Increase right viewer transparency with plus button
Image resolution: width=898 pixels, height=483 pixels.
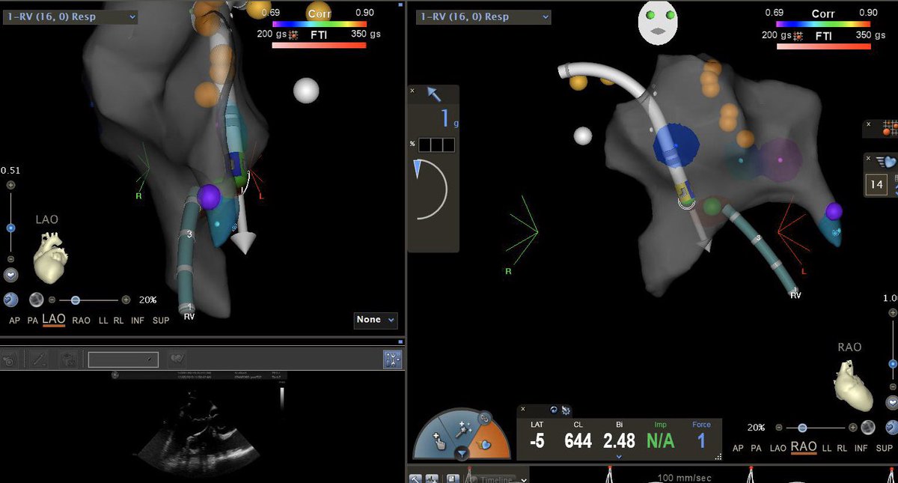tap(852, 428)
